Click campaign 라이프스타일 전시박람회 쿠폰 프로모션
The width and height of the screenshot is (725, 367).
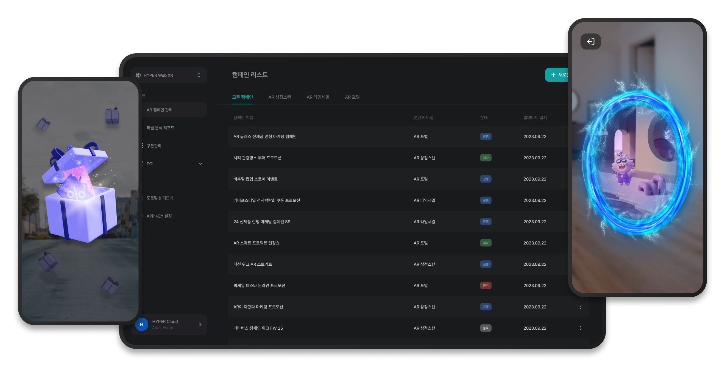click(x=267, y=200)
